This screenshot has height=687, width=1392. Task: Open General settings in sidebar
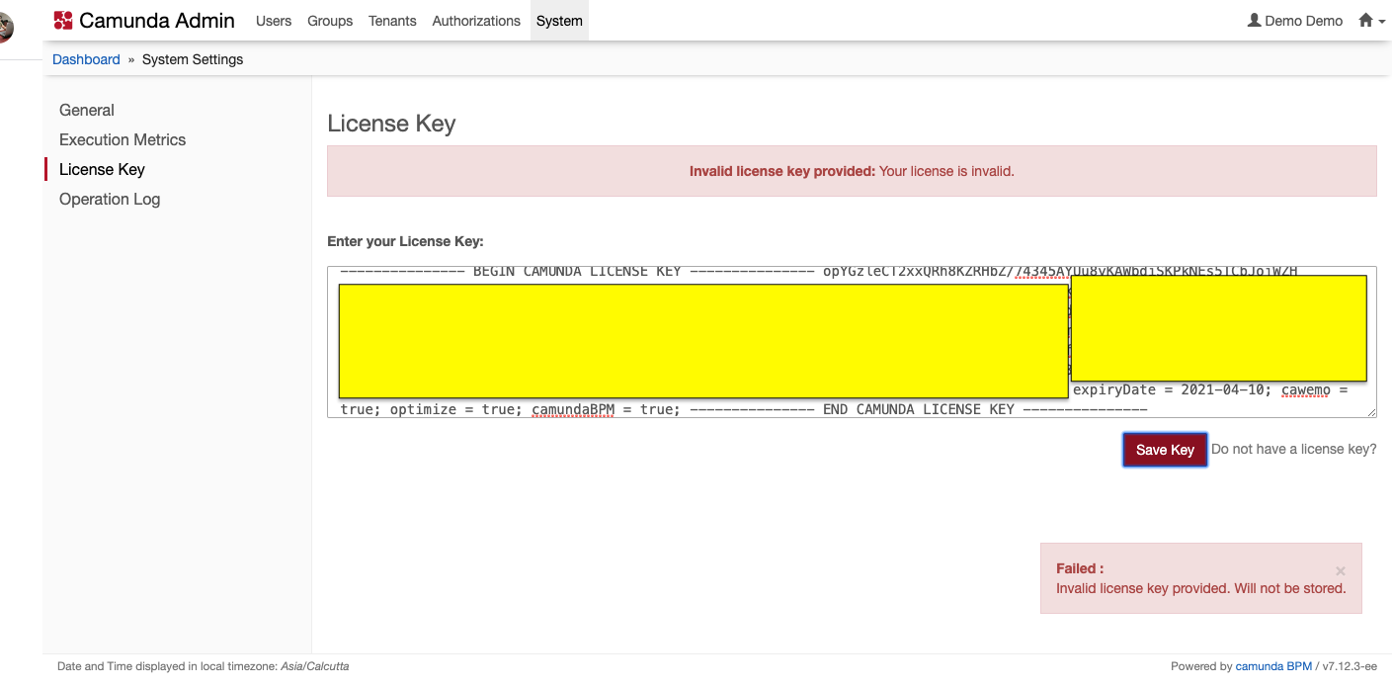[x=87, y=110]
